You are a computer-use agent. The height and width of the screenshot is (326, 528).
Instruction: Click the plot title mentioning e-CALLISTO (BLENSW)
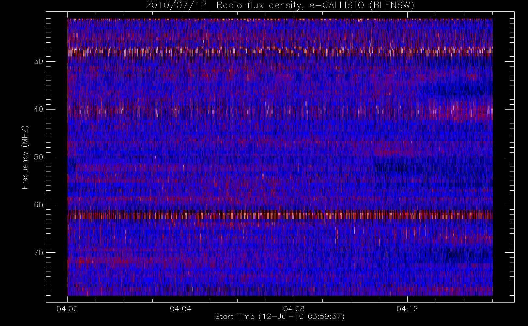coord(280,6)
